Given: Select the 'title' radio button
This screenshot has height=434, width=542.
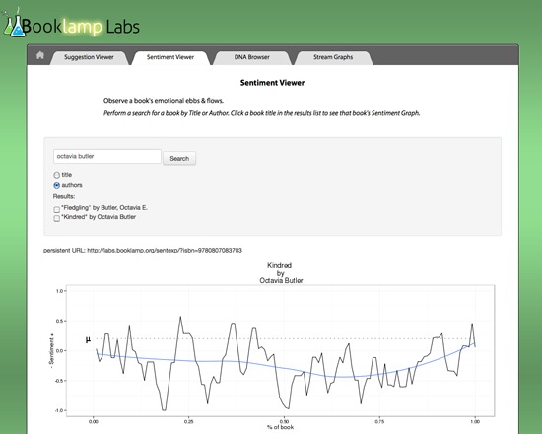Looking at the screenshot, I should [x=57, y=175].
